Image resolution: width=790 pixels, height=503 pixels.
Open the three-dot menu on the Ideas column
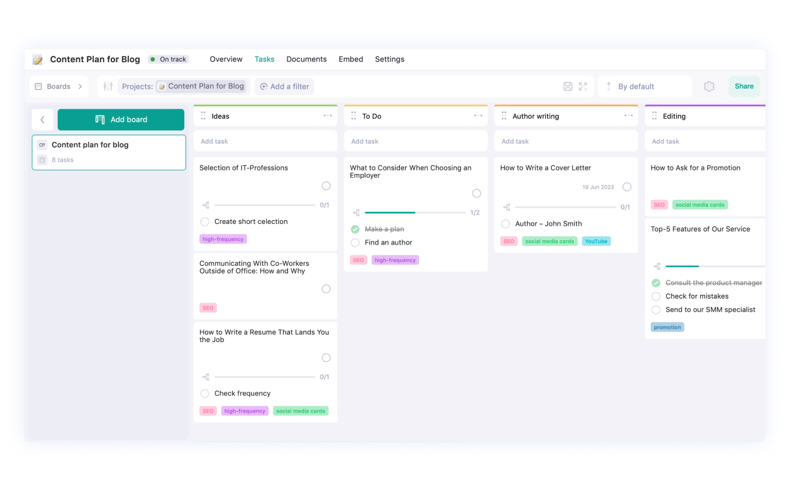tap(327, 116)
